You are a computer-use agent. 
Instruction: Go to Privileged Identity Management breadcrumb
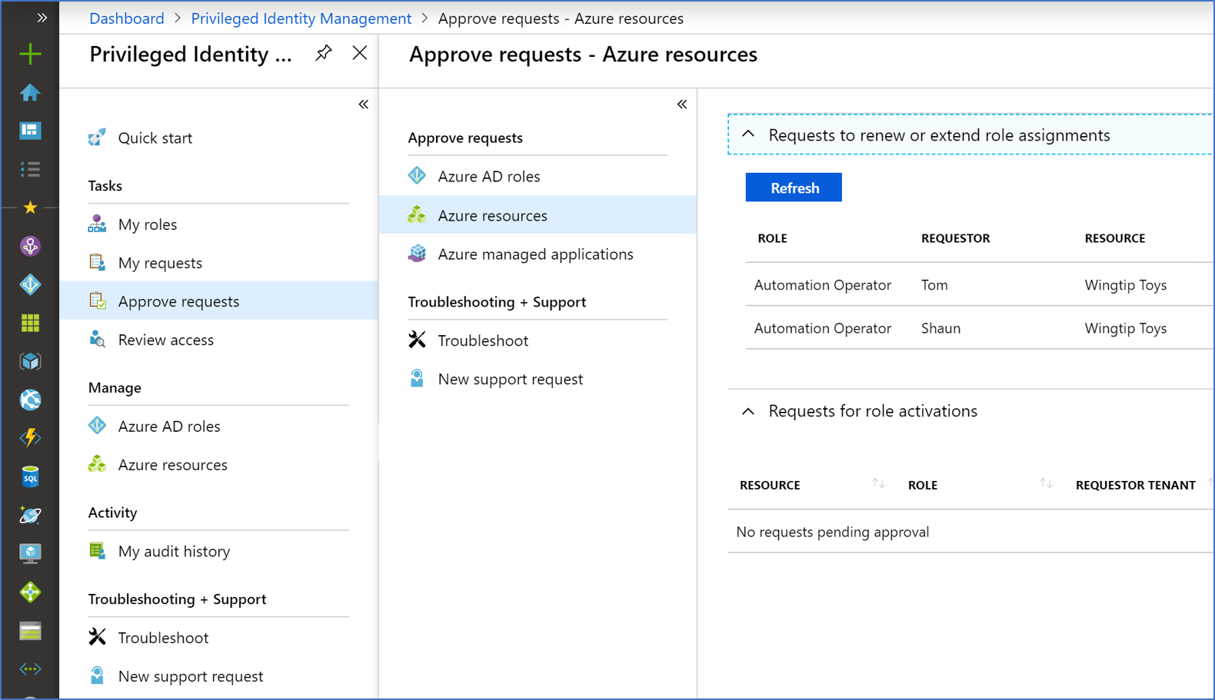click(301, 18)
